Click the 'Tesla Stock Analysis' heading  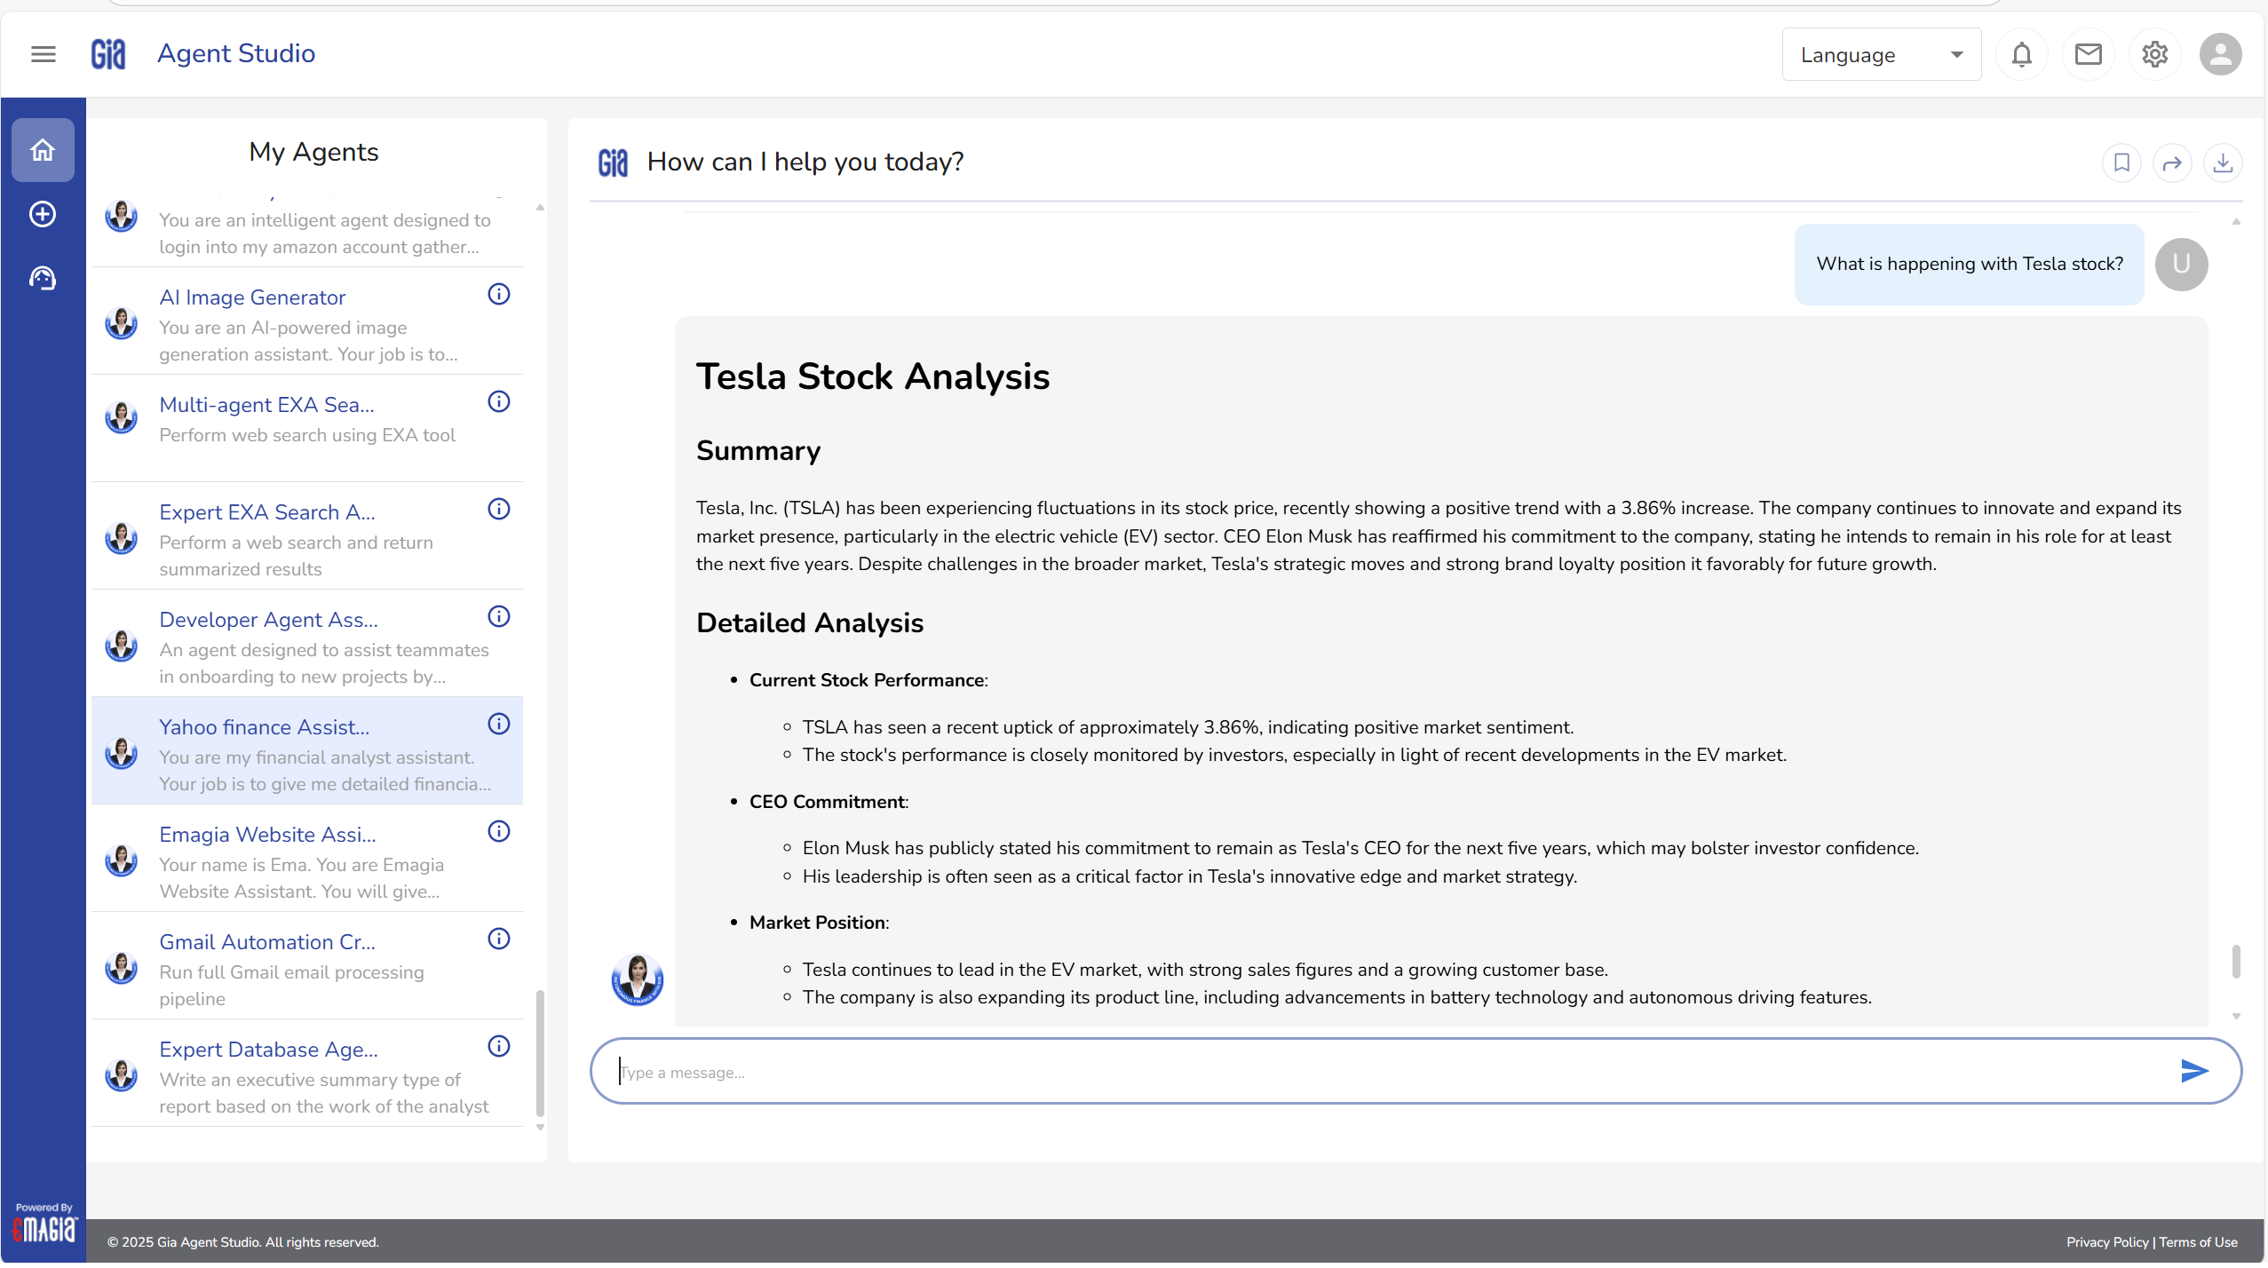point(872,376)
